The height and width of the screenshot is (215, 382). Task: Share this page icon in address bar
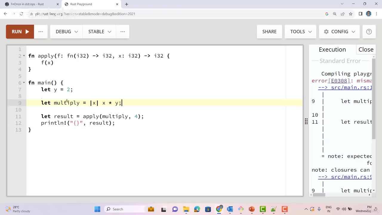pos(343,14)
